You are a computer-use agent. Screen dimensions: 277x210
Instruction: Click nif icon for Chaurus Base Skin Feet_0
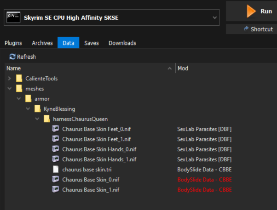click(56, 129)
